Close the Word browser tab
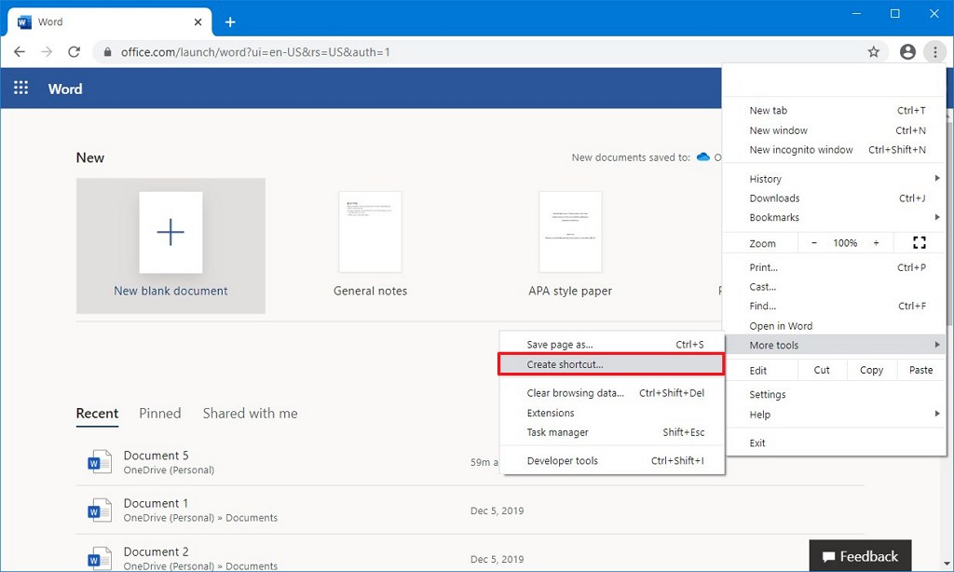This screenshot has height=572, width=954. 198,22
